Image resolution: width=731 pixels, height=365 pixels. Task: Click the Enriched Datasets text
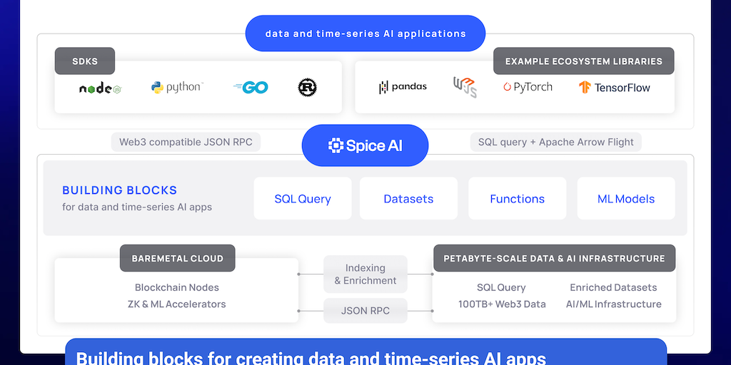(613, 288)
